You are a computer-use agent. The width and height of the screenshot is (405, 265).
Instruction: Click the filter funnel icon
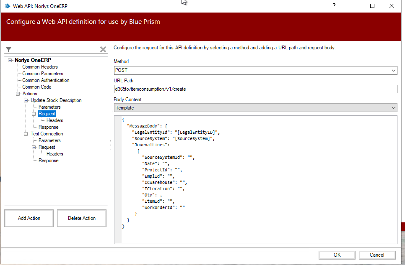click(9, 49)
